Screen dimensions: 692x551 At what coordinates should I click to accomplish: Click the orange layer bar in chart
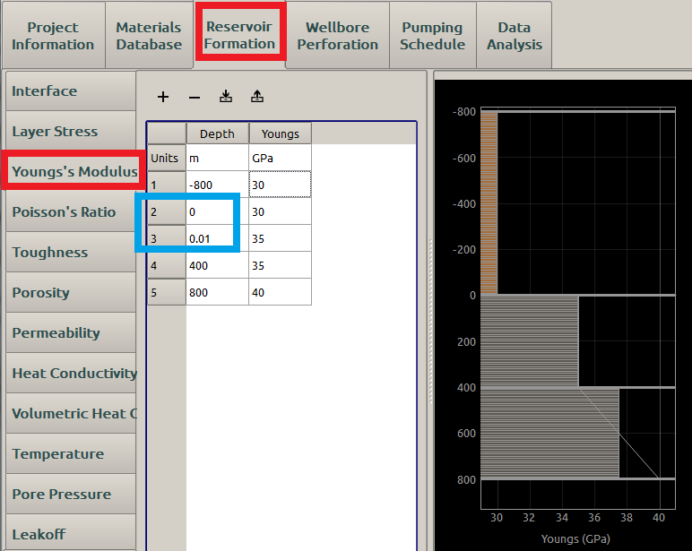pos(489,203)
